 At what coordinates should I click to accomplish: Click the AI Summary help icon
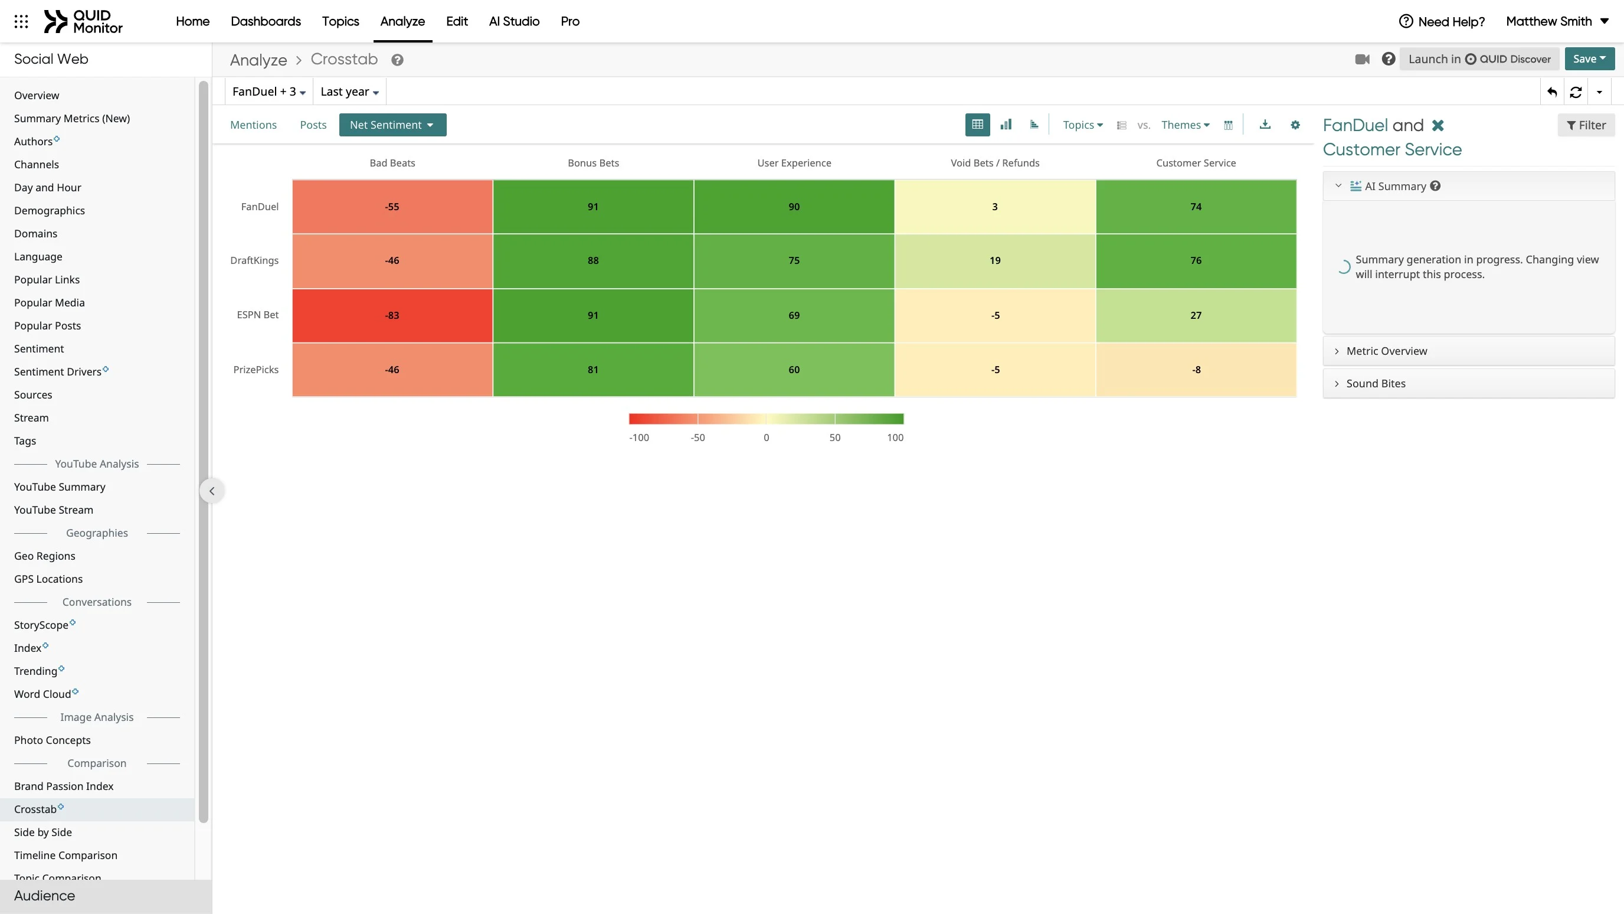[x=1436, y=186]
